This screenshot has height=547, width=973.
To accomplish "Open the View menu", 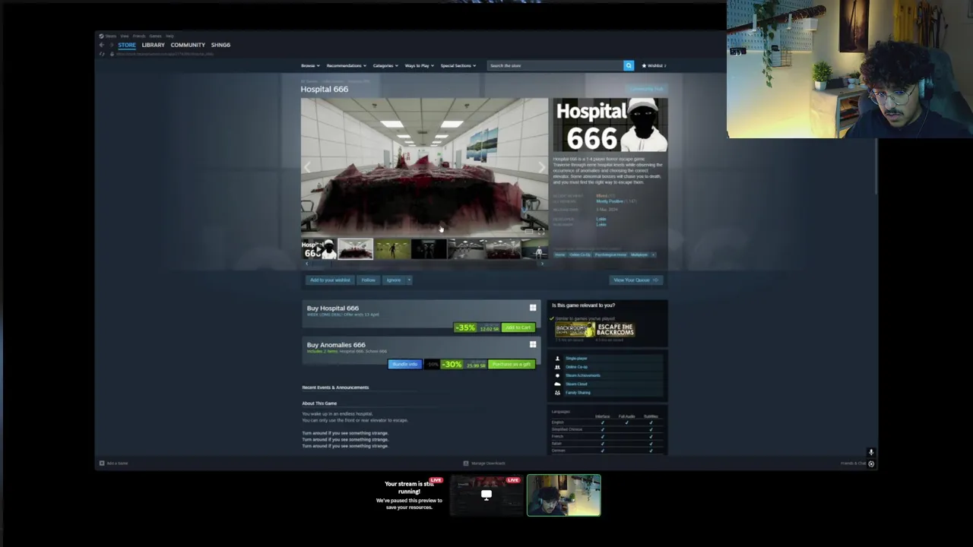I will [125, 36].
